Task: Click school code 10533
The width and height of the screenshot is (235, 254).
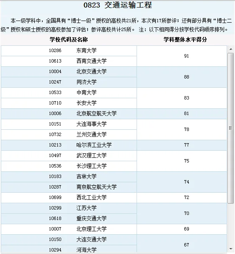Action: point(55,92)
